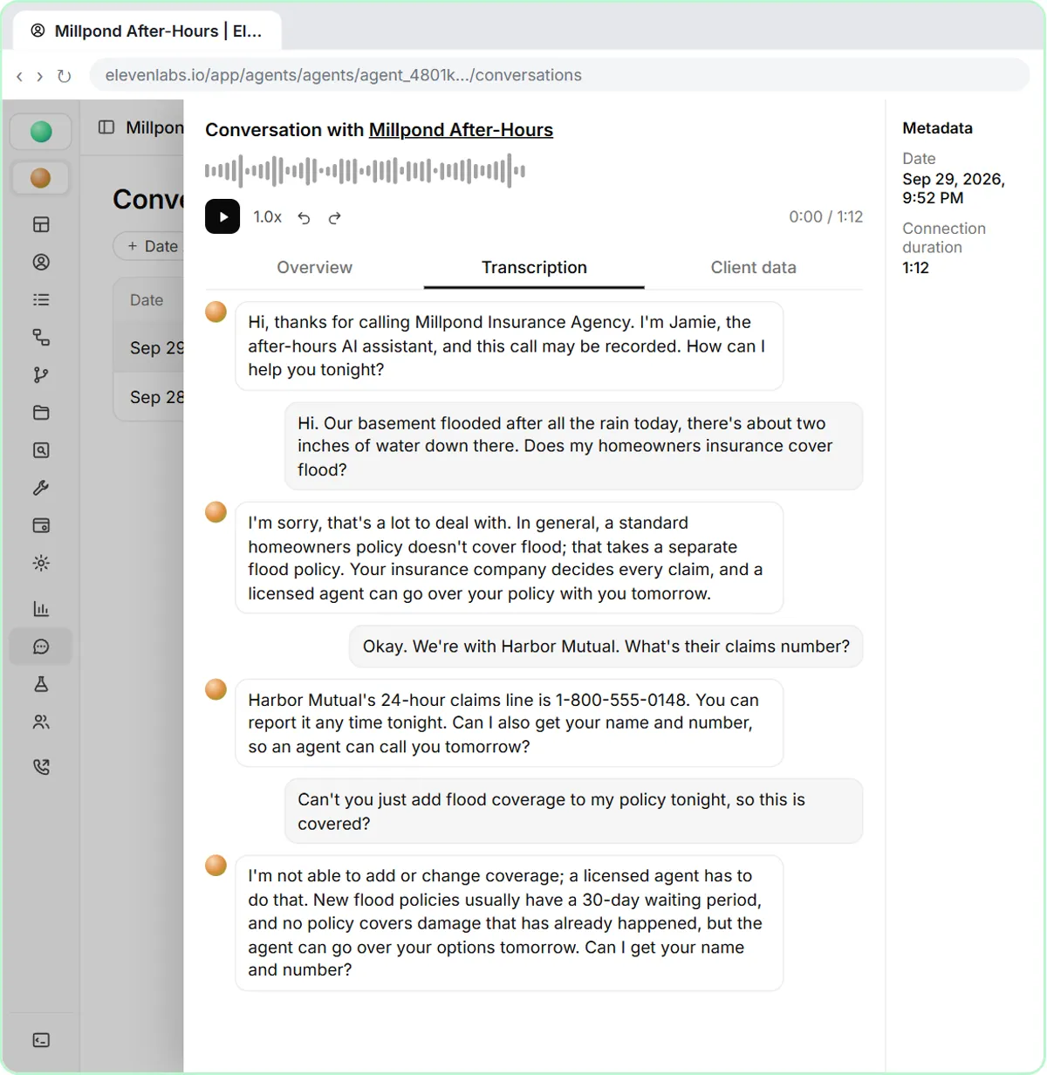Open the conversations chat bubble icon in sidebar
Image resolution: width=1047 pixels, height=1075 pixels.
(41, 647)
